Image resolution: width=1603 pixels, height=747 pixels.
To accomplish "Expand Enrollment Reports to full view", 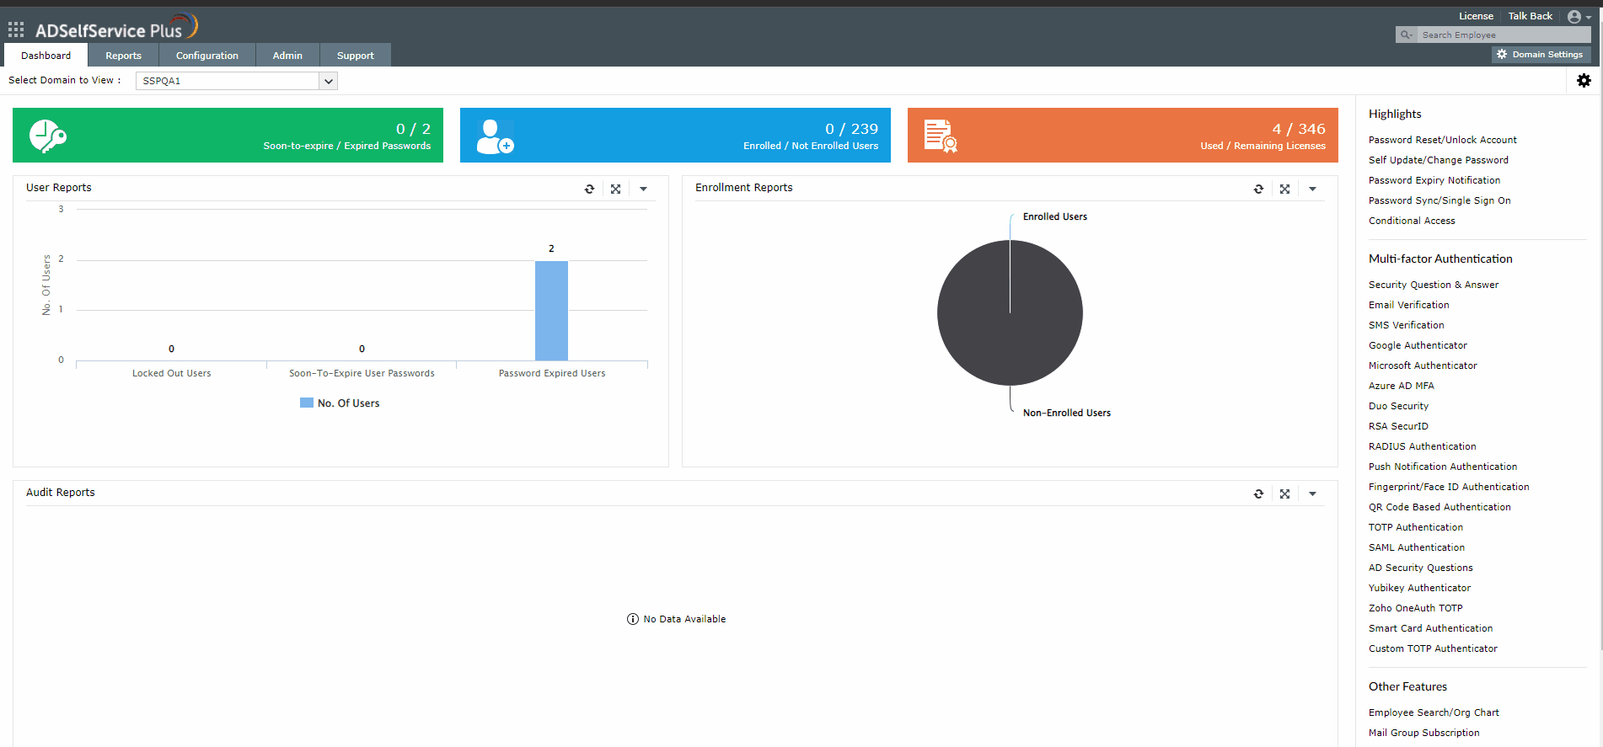I will (x=1284, y=189).
